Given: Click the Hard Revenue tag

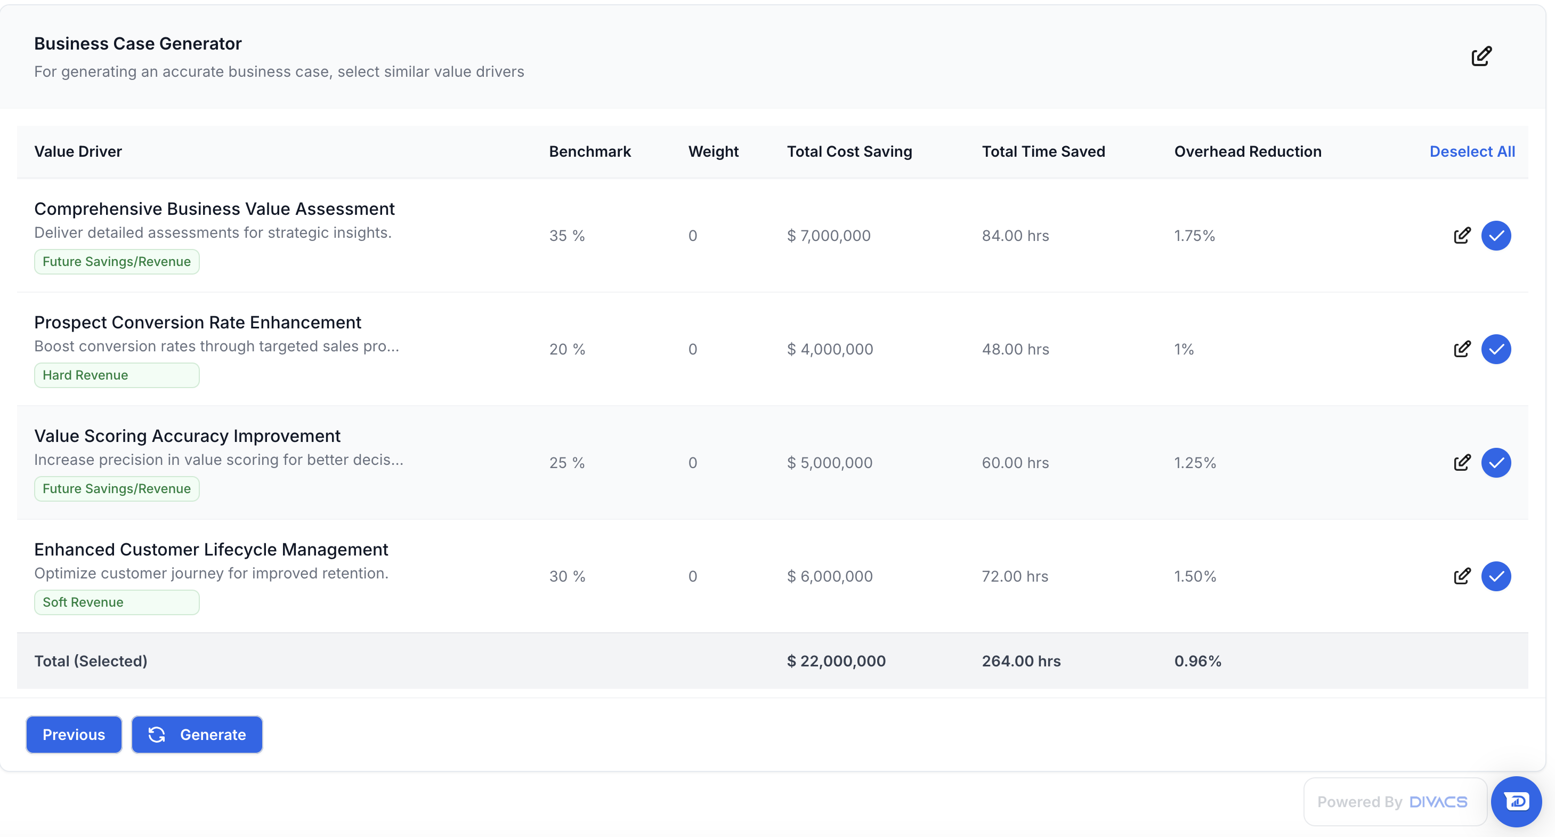Looking at the screenshot, I should pos(117,375).
